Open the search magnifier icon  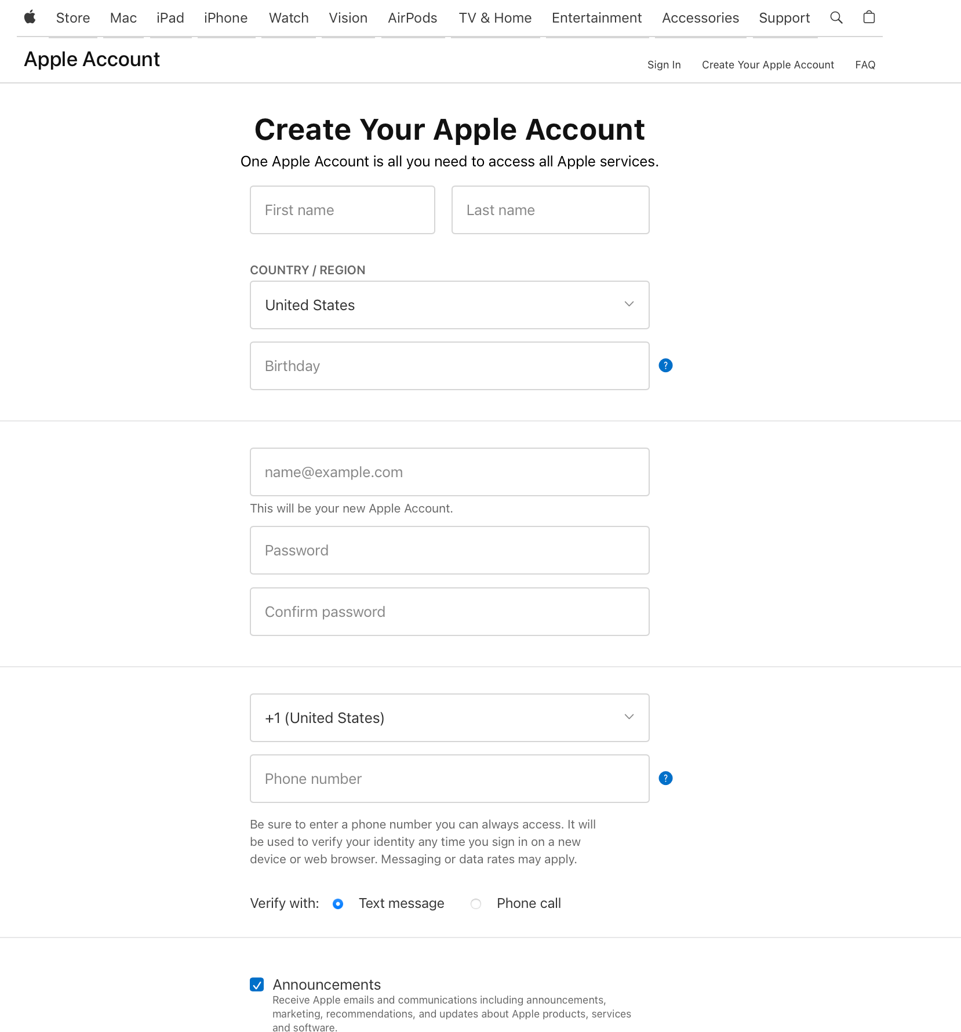[x=836, y=17]
